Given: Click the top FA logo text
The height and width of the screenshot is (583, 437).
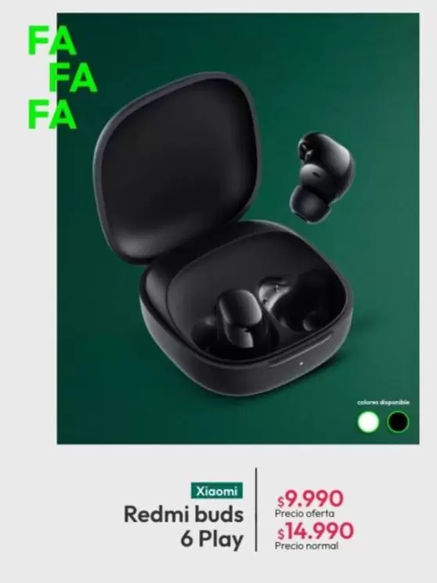Looking at the screenshot, I should (52, 41).
